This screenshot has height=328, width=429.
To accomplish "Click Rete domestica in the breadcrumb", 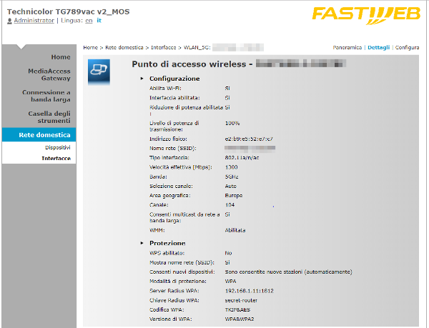I will point(126,48).
